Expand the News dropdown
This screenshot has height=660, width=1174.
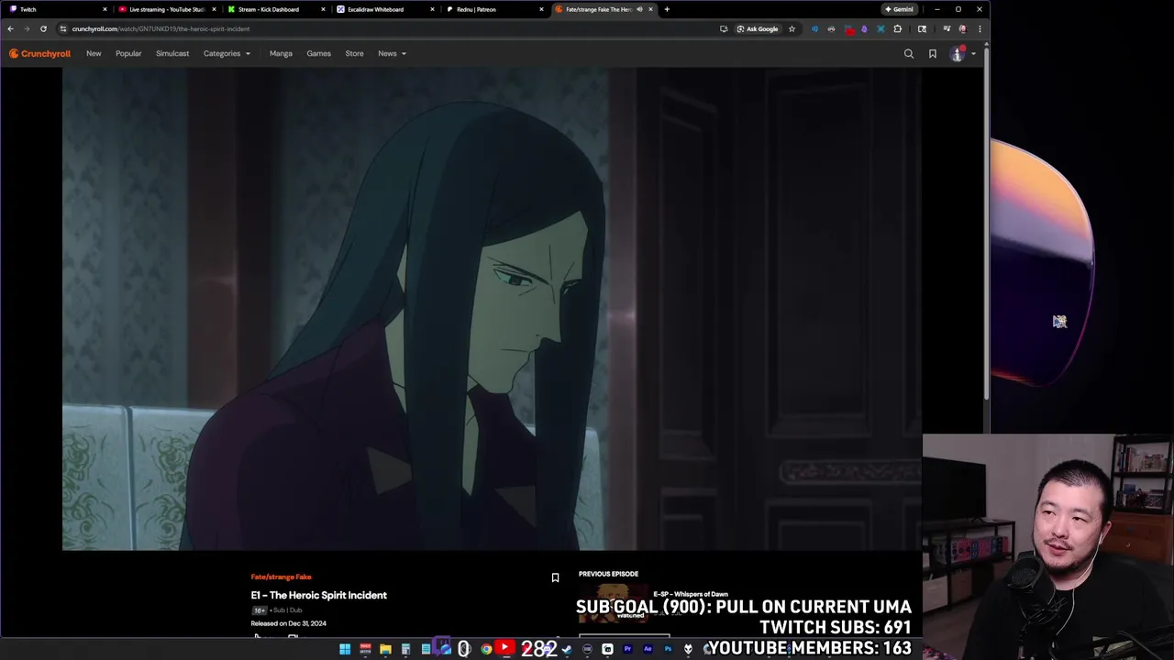pyautogui.click(x=392, y=53)
